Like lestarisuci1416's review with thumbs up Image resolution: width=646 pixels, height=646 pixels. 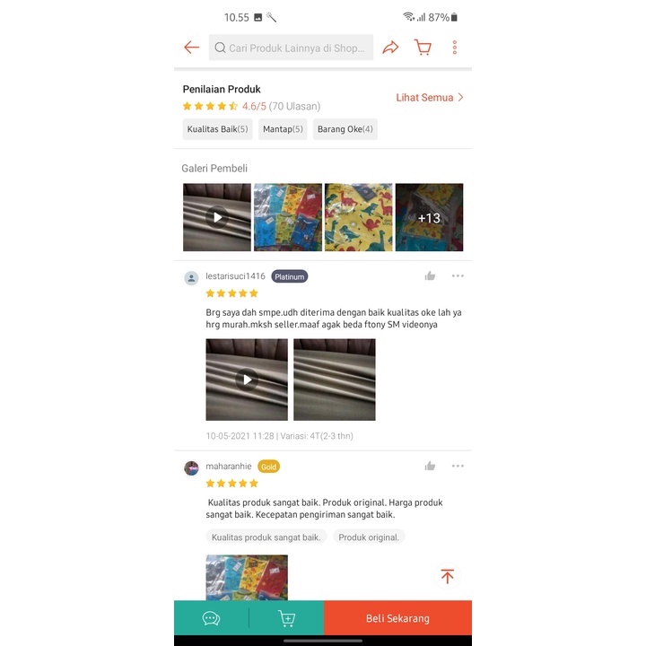[430, 275]
